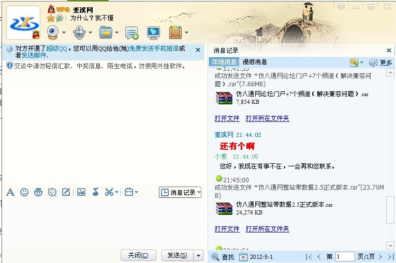Click red message 还有个啊

tap(237, 146)
